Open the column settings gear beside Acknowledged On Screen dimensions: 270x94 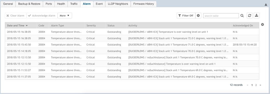(262, 25)
